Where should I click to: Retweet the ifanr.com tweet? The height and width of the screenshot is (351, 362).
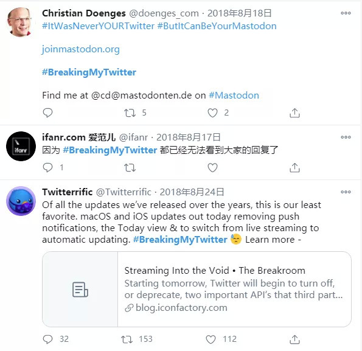tap(130, 167)
